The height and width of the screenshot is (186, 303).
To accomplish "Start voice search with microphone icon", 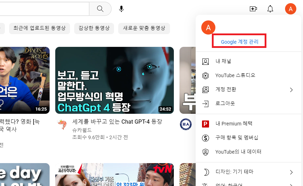I will [x=121, y=9].
